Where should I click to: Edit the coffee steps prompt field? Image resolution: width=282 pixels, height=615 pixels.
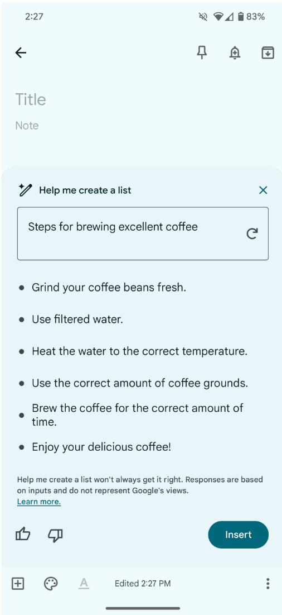point(143,233)
